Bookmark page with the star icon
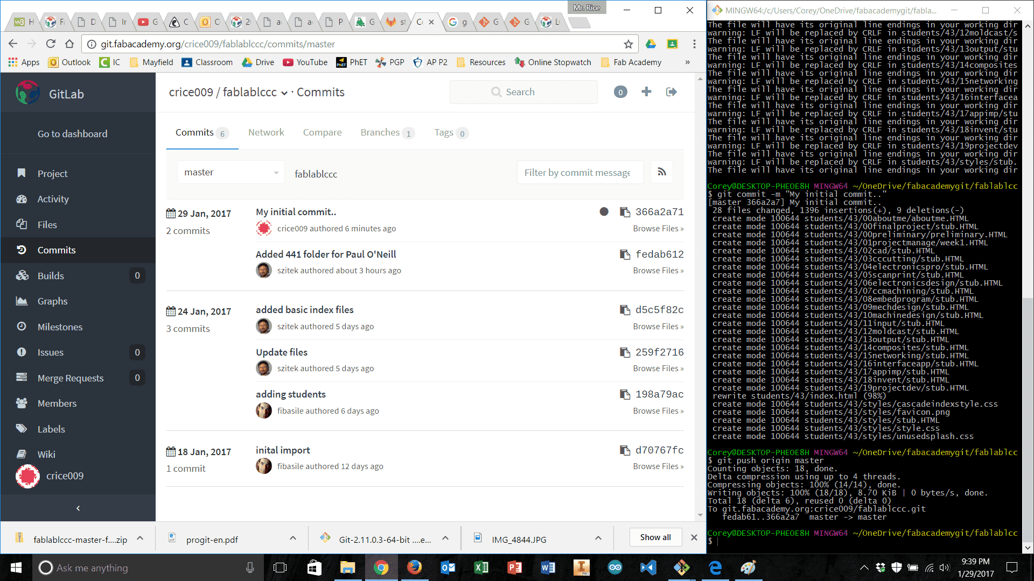 pos(628,44)
